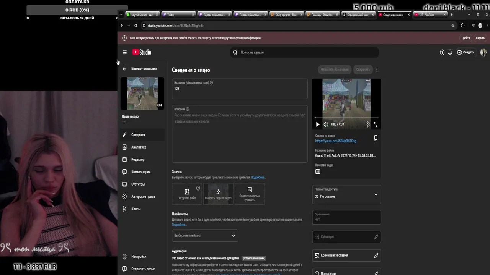Click the browser back arrow

122,26
